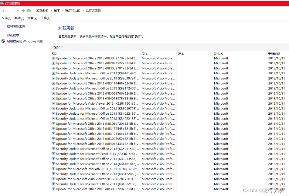
Task: Open the 控制面板主页 link
Action: click(16, 26)
